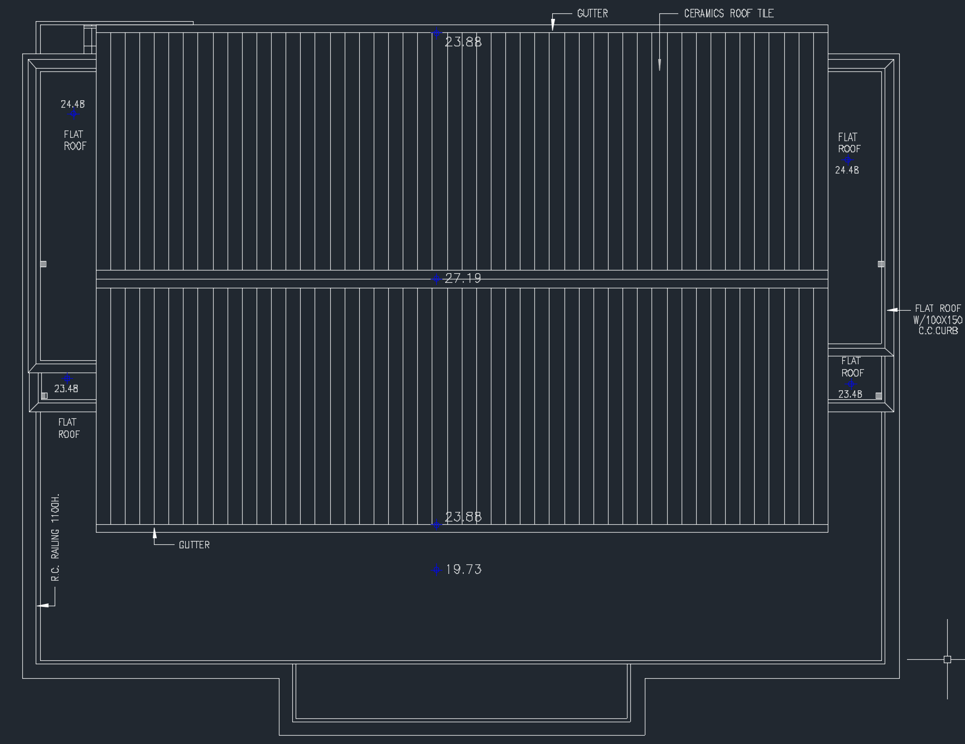This screenshot has width=965, height=744.
Task: Click the blue level marker beside 19.73
Action: click(x=436, y=570)
